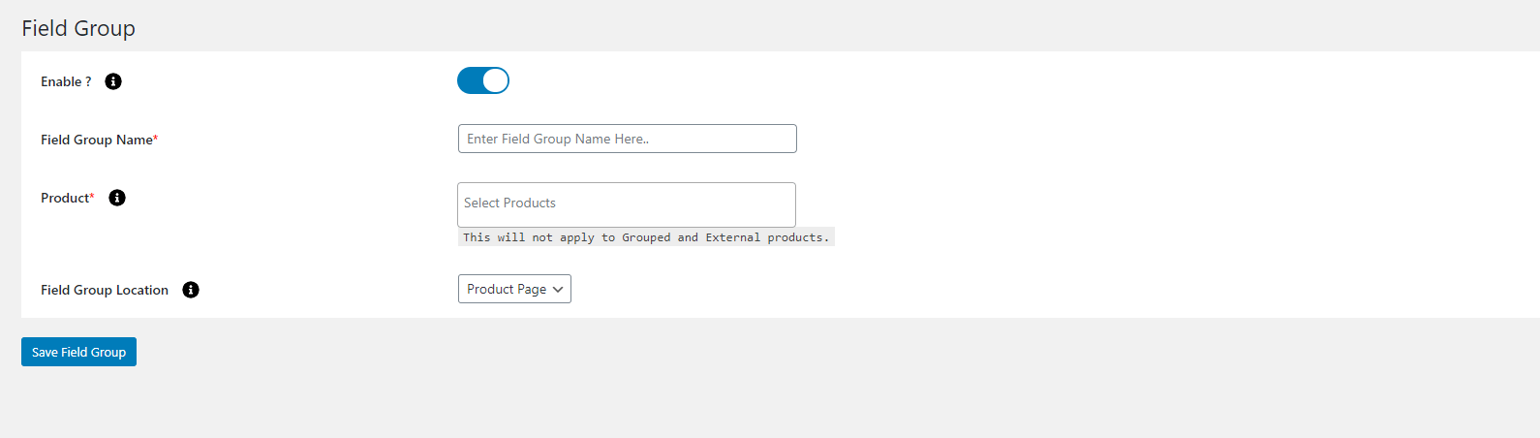Open the Select Products search field
The image size is (1540, 438).
[626, 203]
